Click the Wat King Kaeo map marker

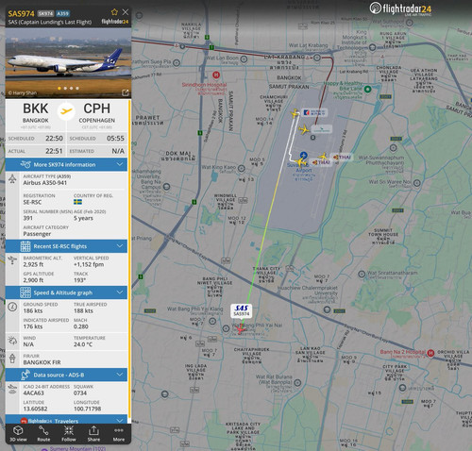coord(242,168)
